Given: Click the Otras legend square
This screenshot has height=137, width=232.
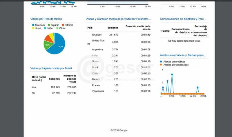Looking at the screenshot, I should 57,28.
